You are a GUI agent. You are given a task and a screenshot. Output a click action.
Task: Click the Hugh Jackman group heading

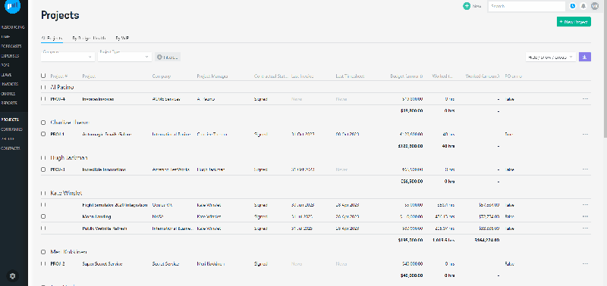click(69, 158)
